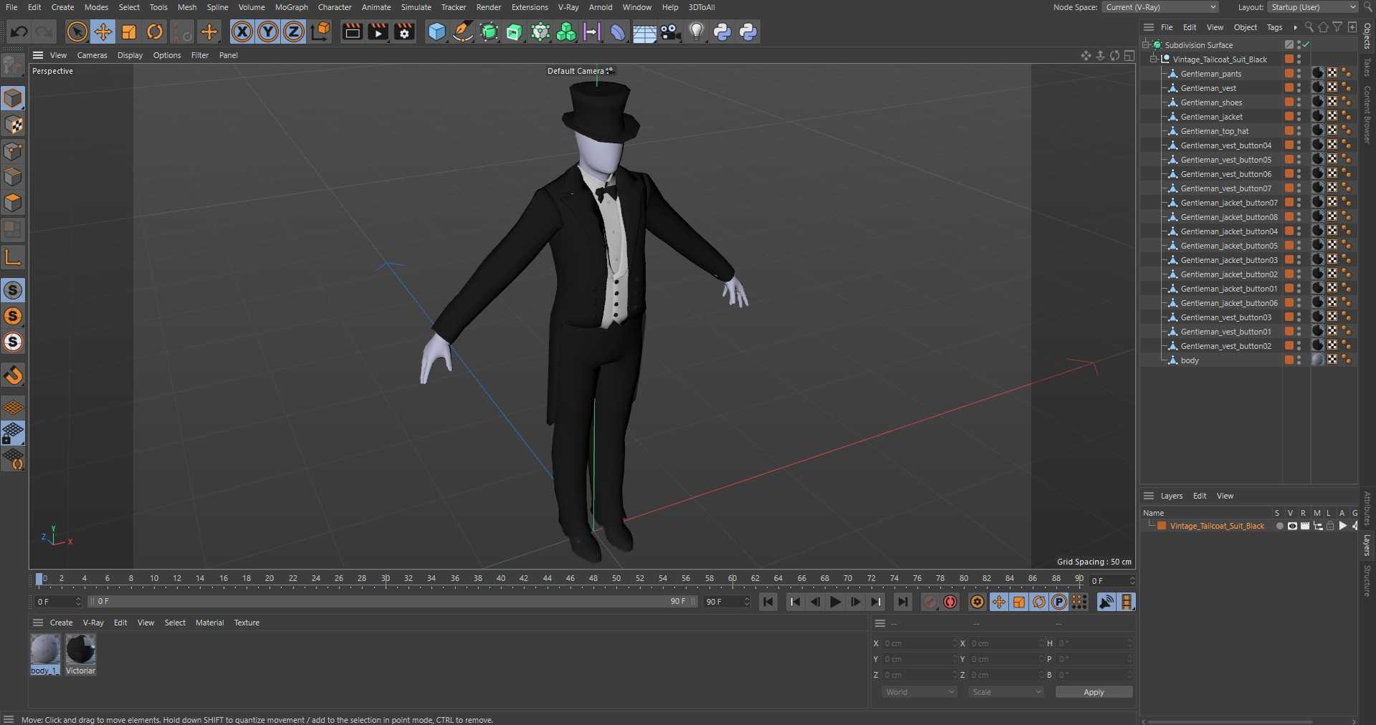
Task: Toggle visibility dots for Gentleman_shoes
Action: point(1299,102)
